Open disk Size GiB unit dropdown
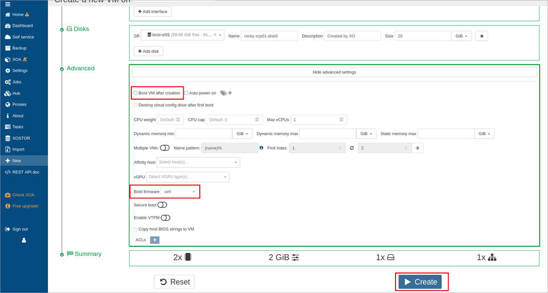The image size is (548, 293). (x=461, y=36)
